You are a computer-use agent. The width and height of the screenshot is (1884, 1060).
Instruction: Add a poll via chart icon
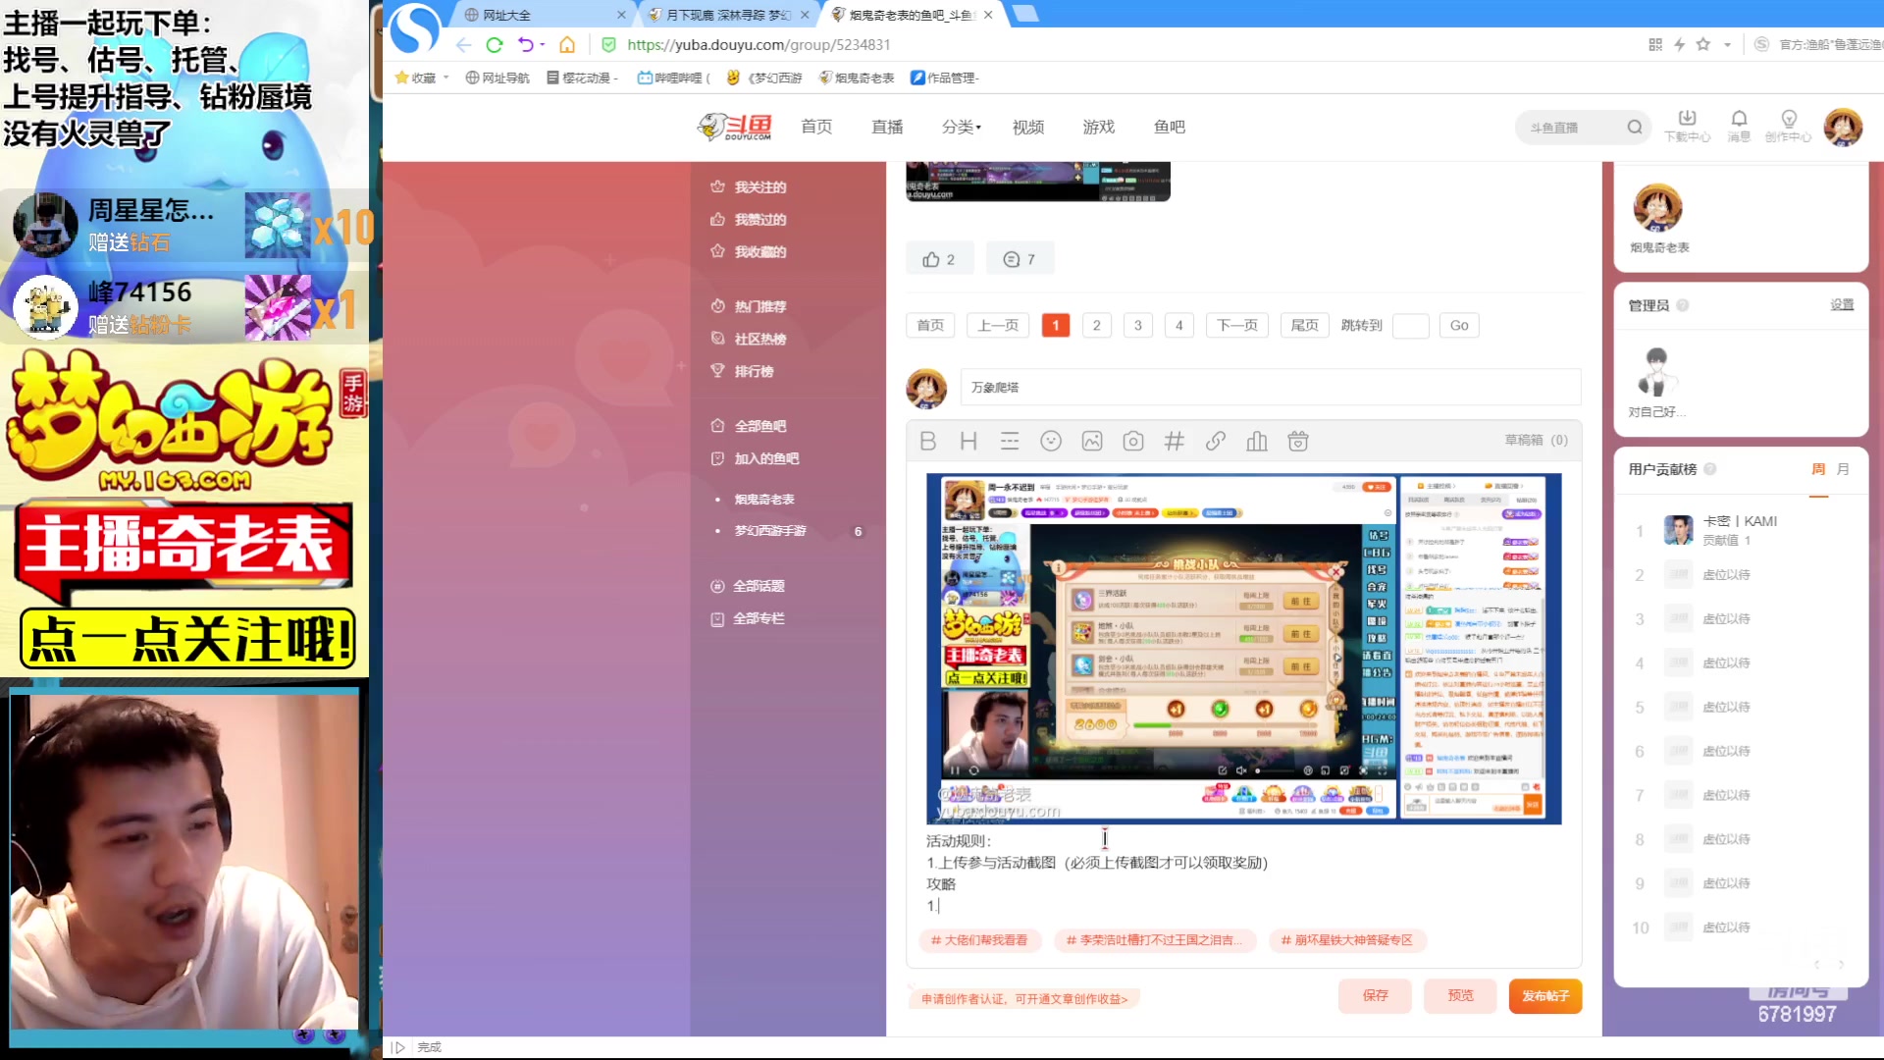[x=1257, y=442]
